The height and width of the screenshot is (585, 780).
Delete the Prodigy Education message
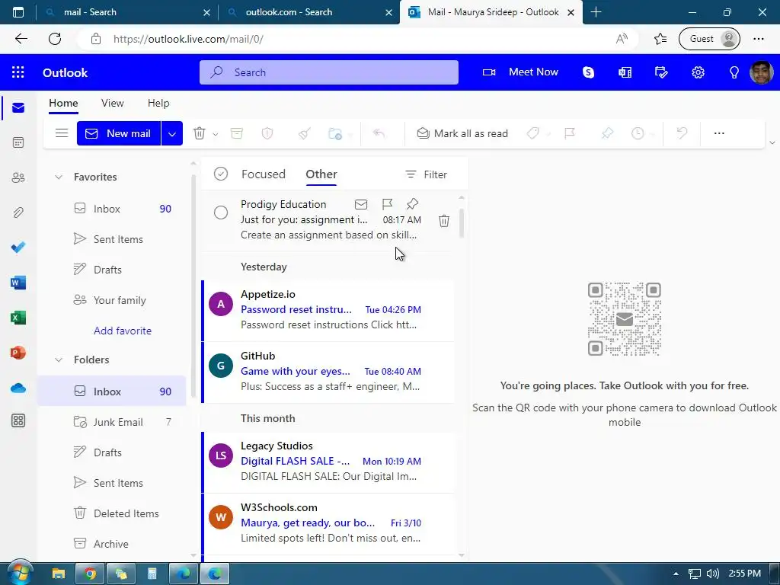pyautogui.click(x=444, y=220)
